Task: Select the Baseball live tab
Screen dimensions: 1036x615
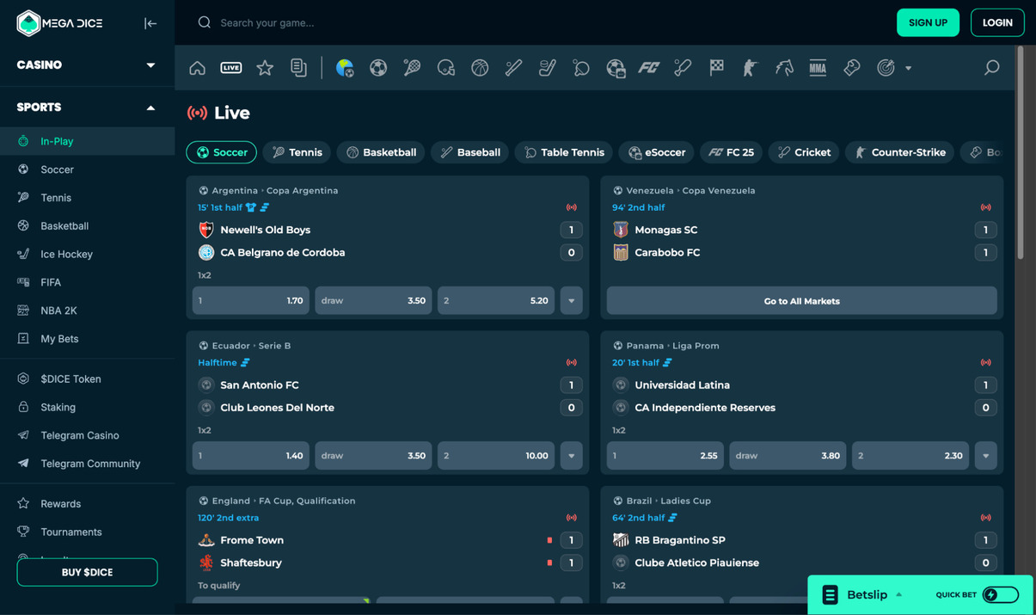Action: click(x=470, y=152)
